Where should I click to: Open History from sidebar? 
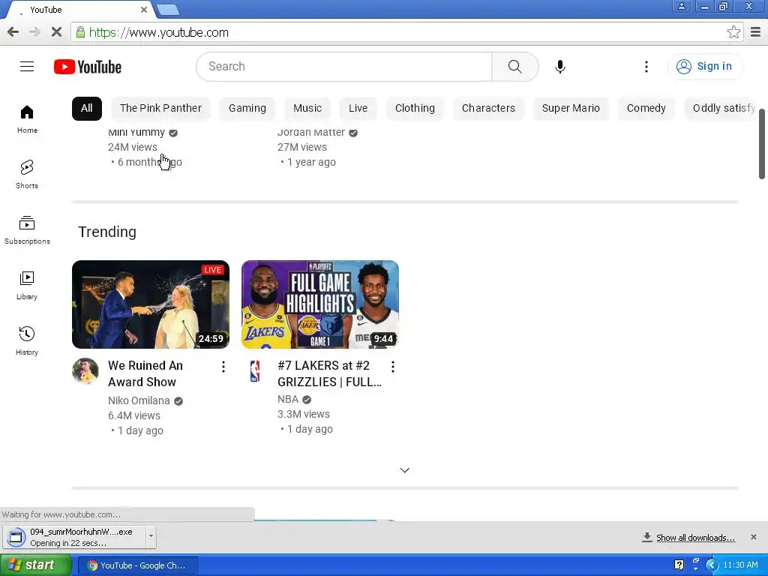click(x=27, y=340)
